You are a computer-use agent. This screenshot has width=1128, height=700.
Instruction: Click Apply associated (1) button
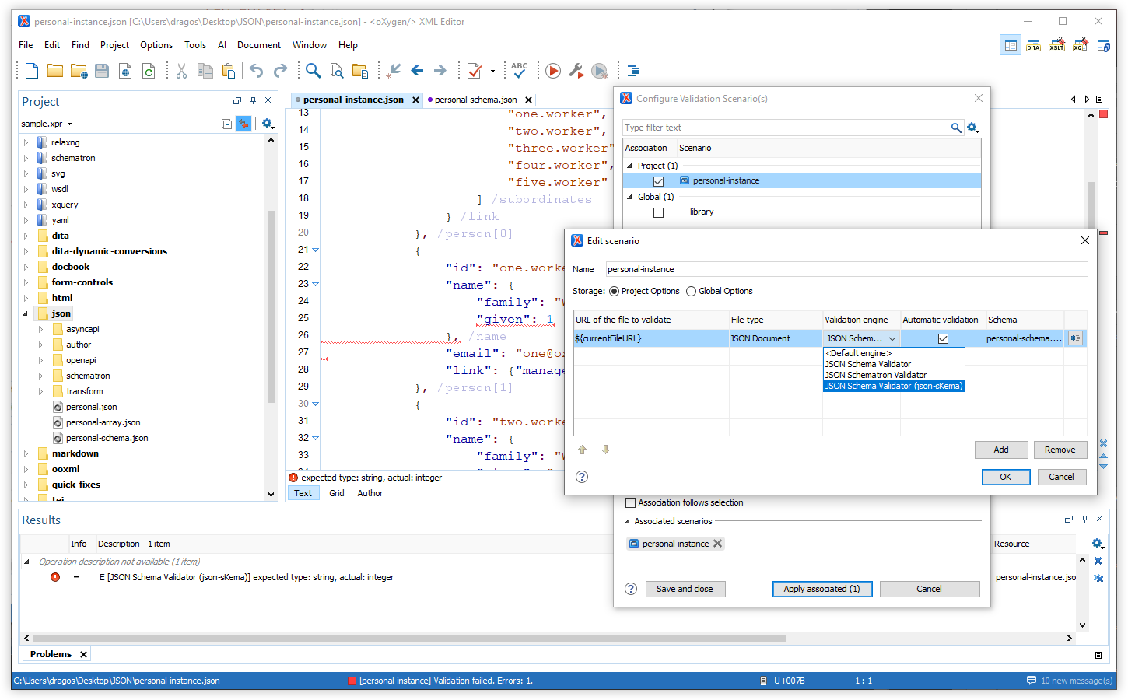point(821,589)
